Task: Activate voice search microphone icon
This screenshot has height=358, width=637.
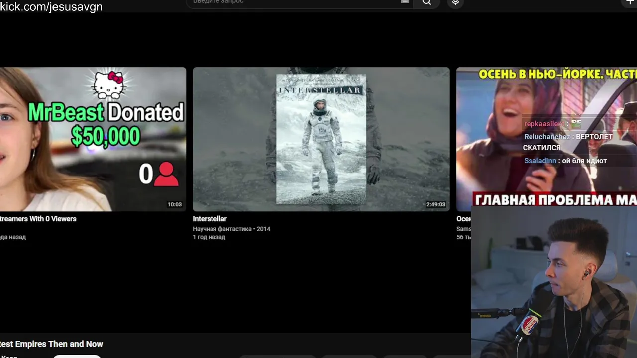Action: tap(455, 2)
